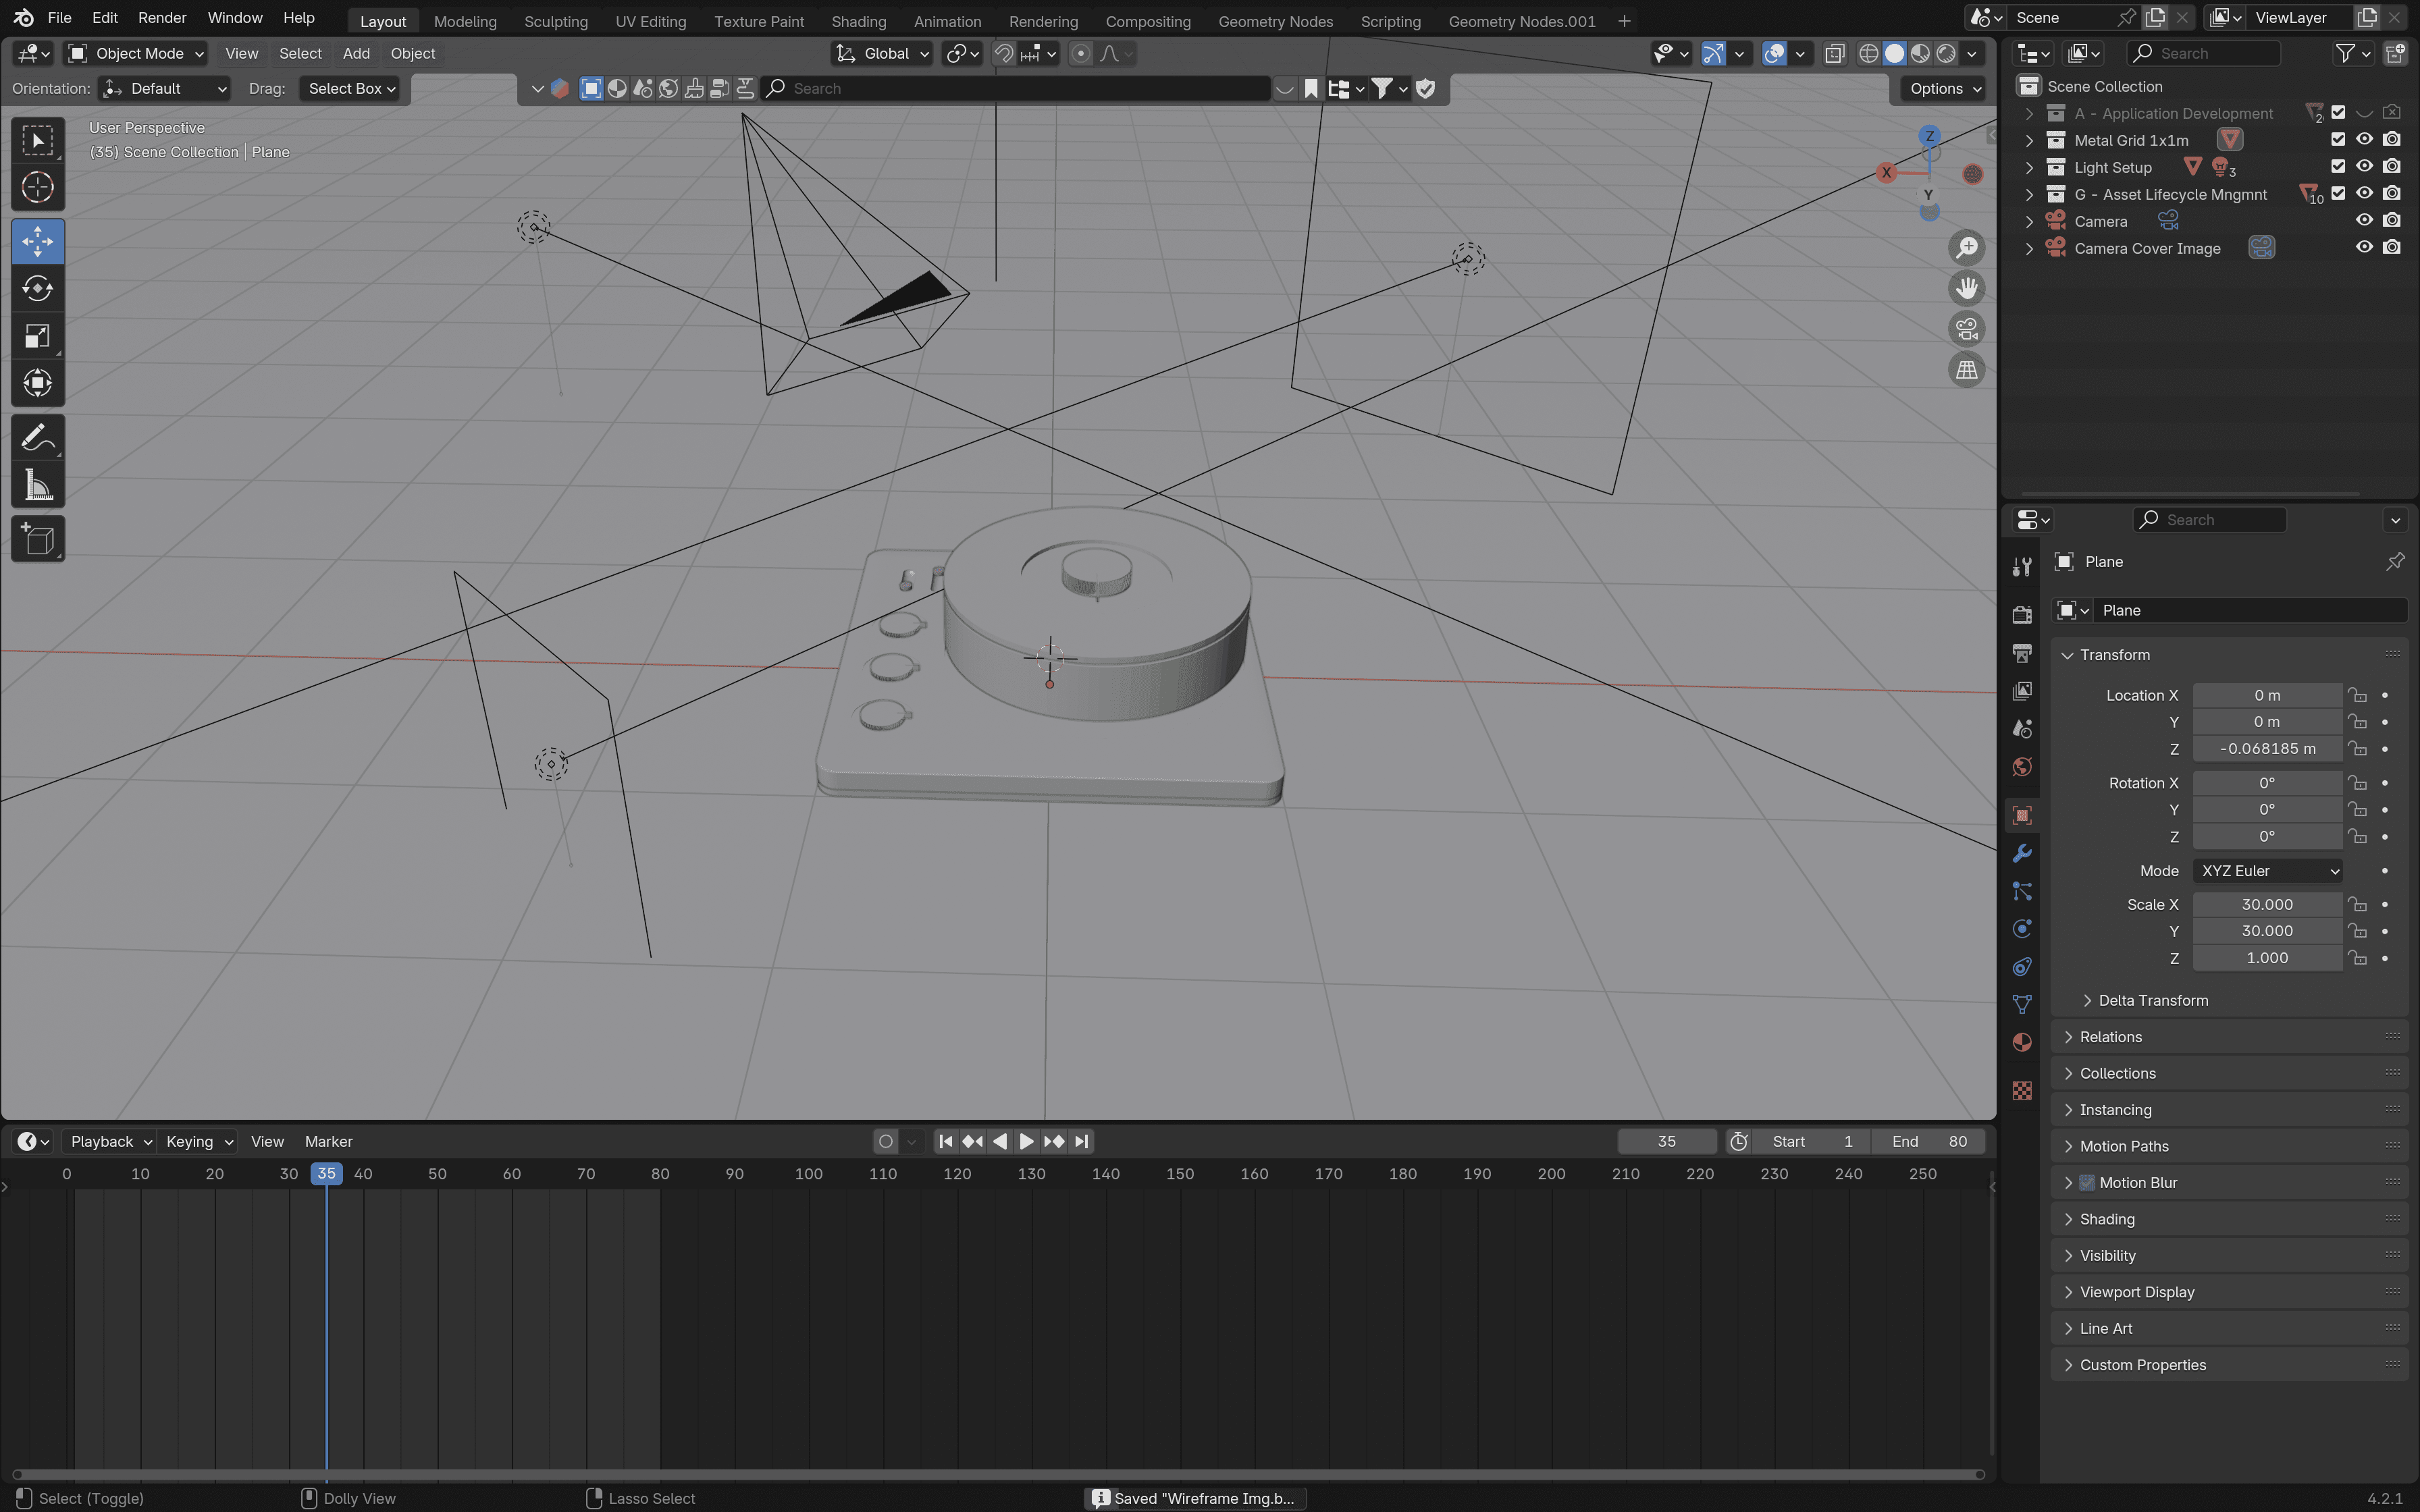2420x1512 pixels.
Task: Switch to the Shading workspace tab
Action: 858,21
